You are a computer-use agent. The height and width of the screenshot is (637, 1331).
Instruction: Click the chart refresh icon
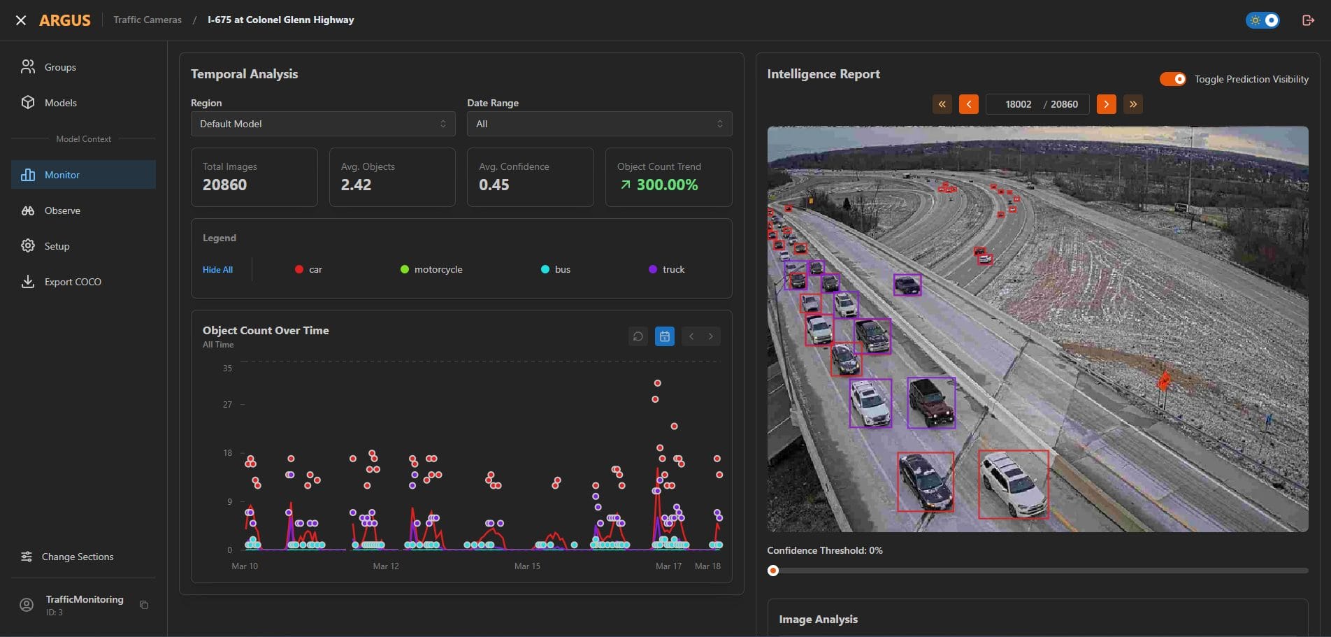tap(638, 336)
